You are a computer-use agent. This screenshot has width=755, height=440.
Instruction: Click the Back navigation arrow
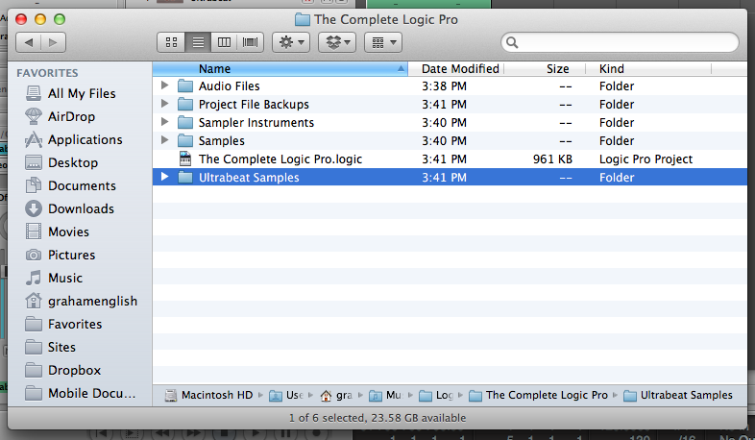pyautogui.click(x=28, y=42)
